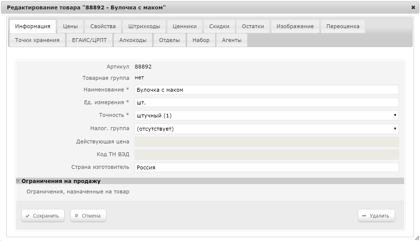Open the Точность dropdown

pos(267,116)
